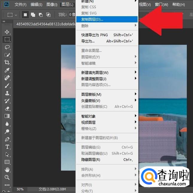The height and width of the screenshot is (193, 193).
Task: Click the 图层(L) menu
Action: pyautogui.click(x=67, y=5)
